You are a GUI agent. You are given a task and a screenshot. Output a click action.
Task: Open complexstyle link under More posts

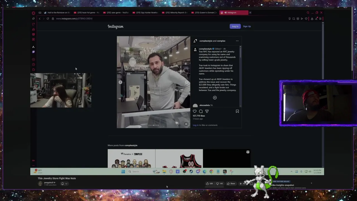[x=131, y=145]
